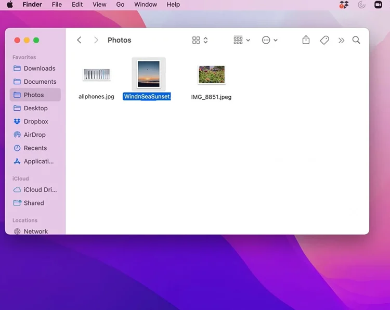The width and height of the screenshot is (390, 310).
Task: Open Downloads in sidebar
Action: (35, 69)
